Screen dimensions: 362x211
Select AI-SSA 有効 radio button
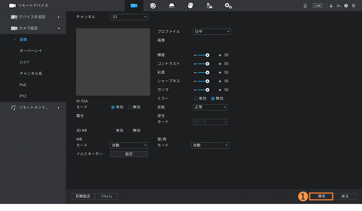(x=113, y=107)
